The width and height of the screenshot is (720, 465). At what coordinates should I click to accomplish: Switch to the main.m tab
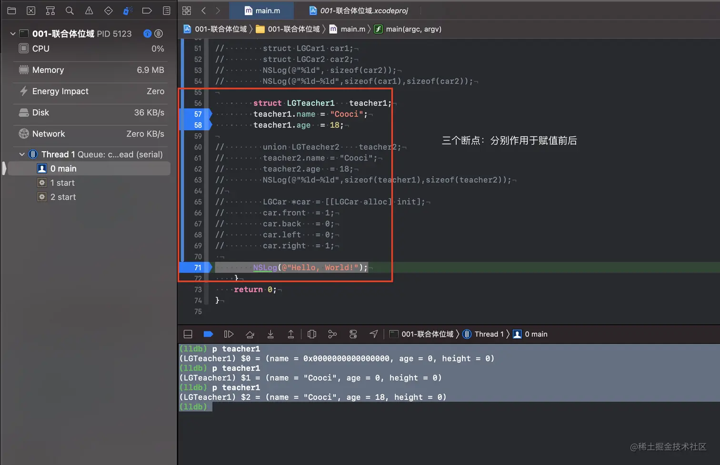[262, 10]
